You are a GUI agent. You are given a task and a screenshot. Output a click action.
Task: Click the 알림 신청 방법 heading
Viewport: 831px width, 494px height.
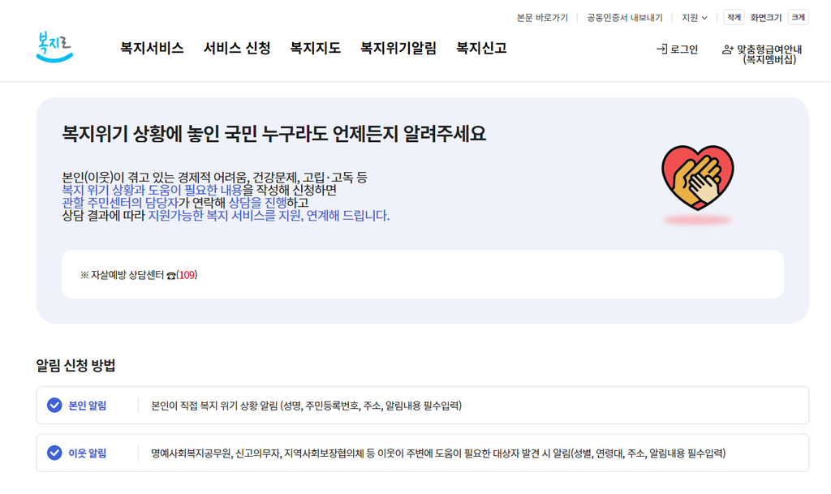pyautogui.click(x=75, y=365)
